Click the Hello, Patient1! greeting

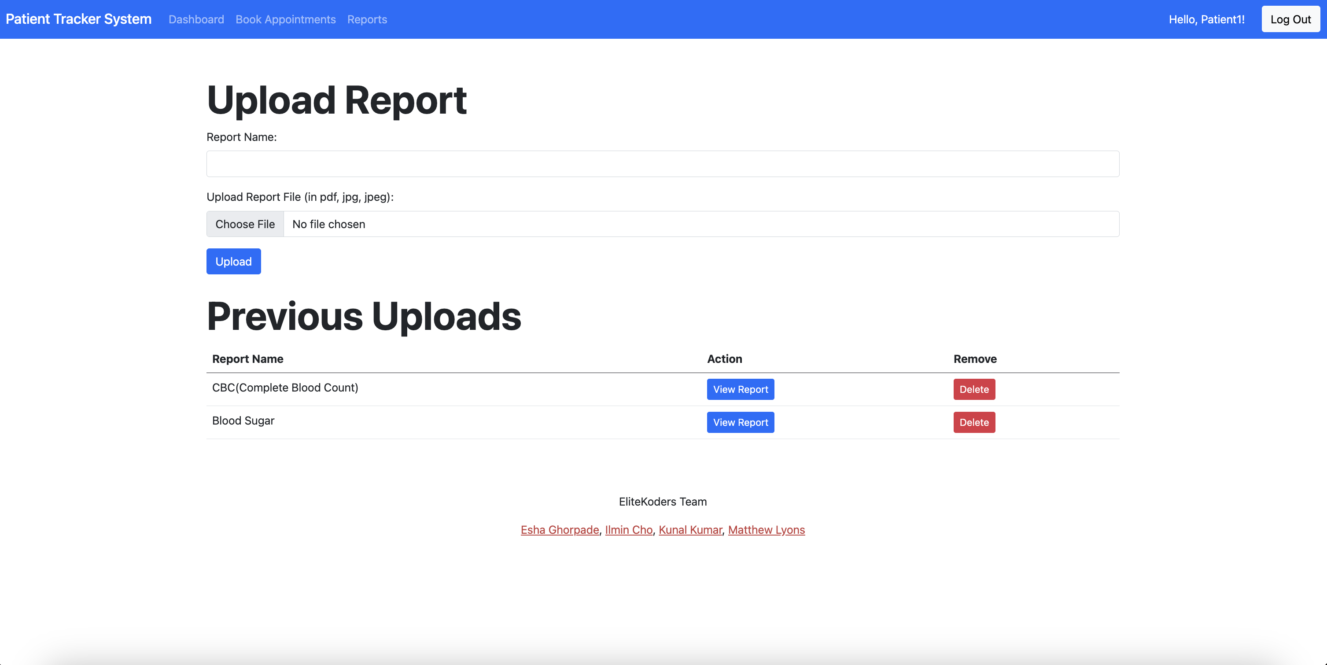pos(1206,19)
